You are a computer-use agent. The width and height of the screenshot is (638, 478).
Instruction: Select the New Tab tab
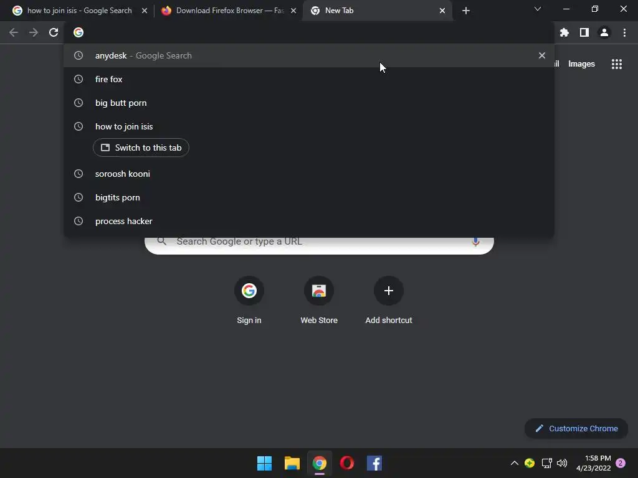(376, 11)
